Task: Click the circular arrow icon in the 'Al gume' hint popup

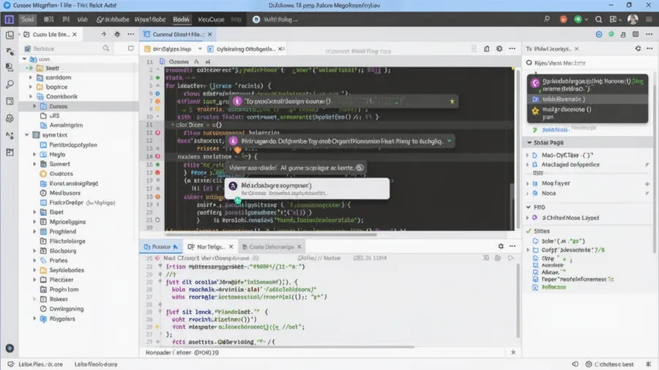Action: (360, 167)
